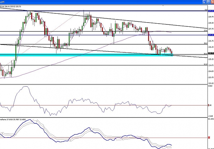Image resolution: width=214 pixels, height=149 pixels.
Task: Close the H1 chart window
Action: (213, 2)
